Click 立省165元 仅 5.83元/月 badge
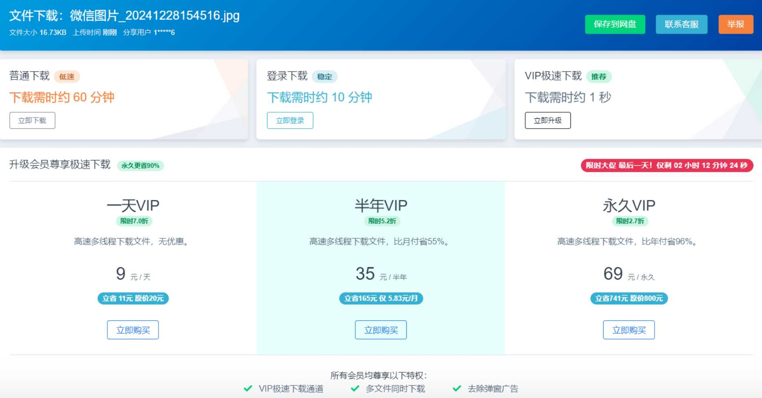 click(381, 298)
